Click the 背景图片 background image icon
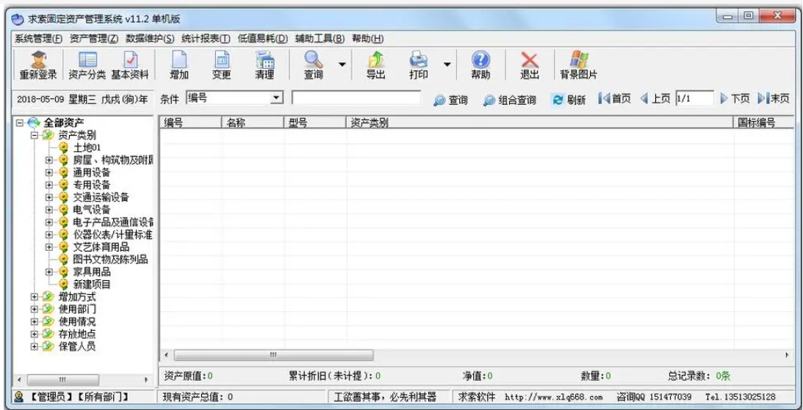 tap(579, 65)
